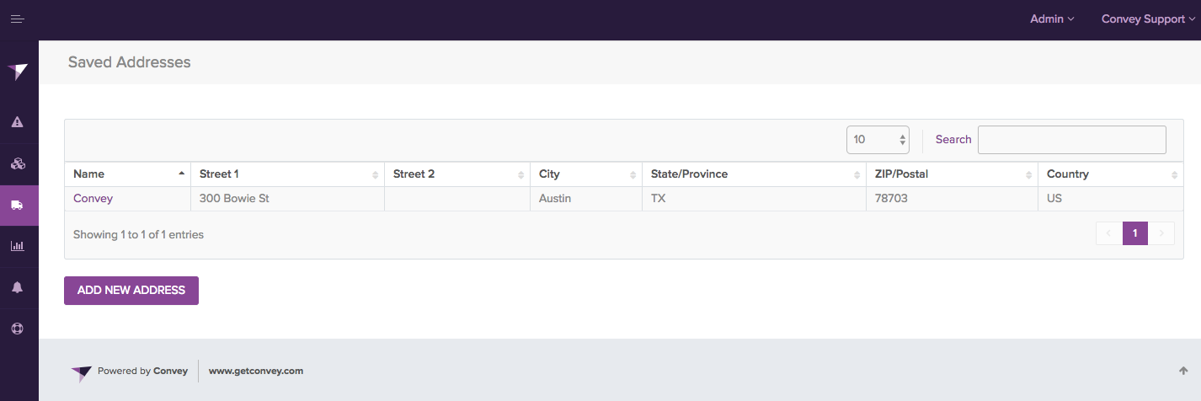1201x401 pixels.
Task: Click the Saved Addresses page heading
Action: tap(130, 62)
